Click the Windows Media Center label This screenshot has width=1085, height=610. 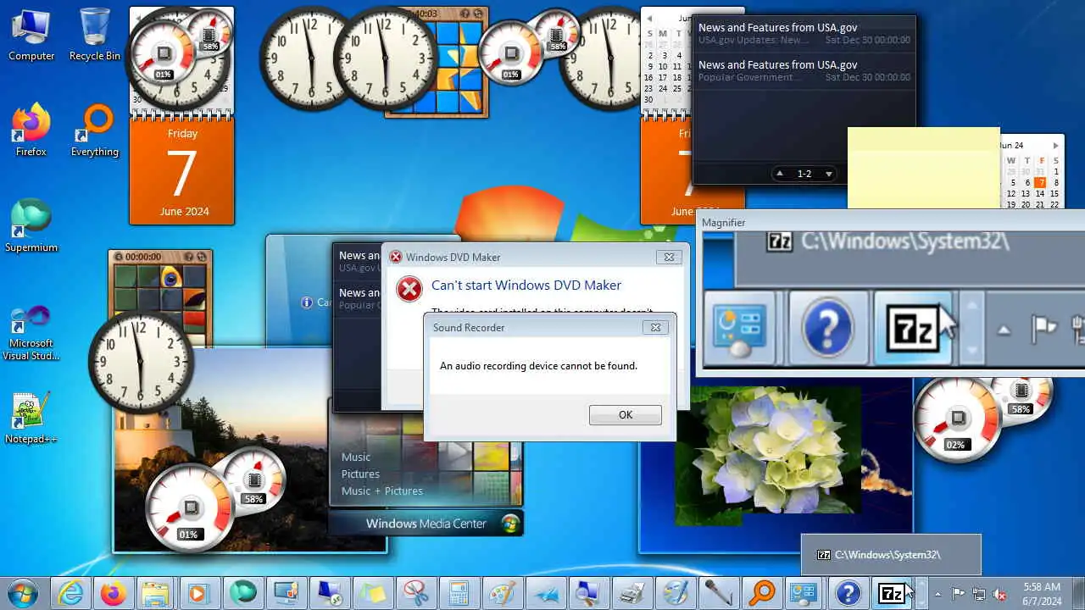(x=426, y=523)
